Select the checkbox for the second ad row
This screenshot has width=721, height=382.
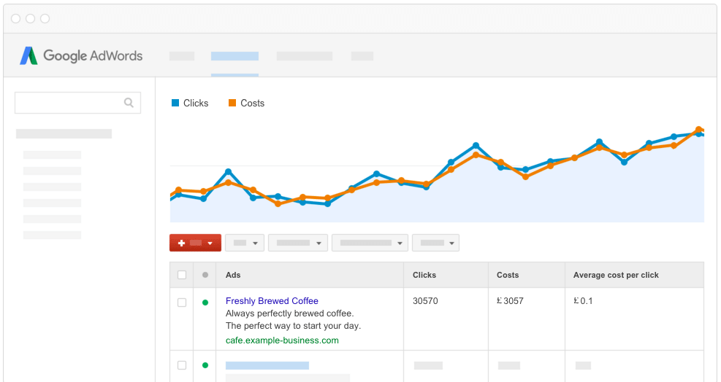tap(182, 365)
